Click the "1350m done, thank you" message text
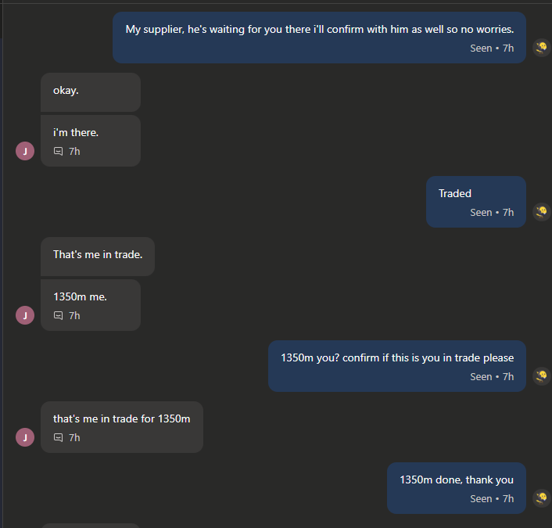Viewport: 552px width, 528px height. pos(457,480)
